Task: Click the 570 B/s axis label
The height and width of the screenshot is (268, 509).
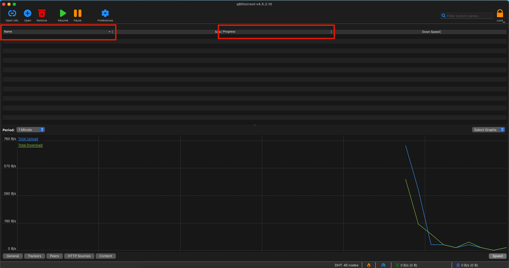Action: tap(10, 166)
